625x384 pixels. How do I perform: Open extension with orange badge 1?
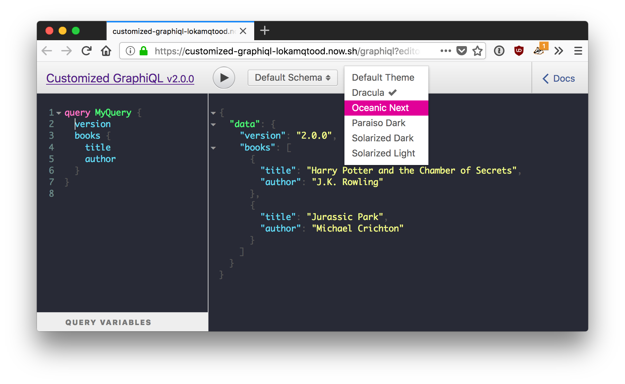coord(540,49)
